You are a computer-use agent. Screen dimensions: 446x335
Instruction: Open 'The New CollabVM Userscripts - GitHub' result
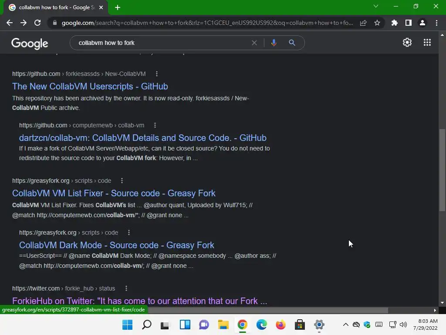(90, 86)
